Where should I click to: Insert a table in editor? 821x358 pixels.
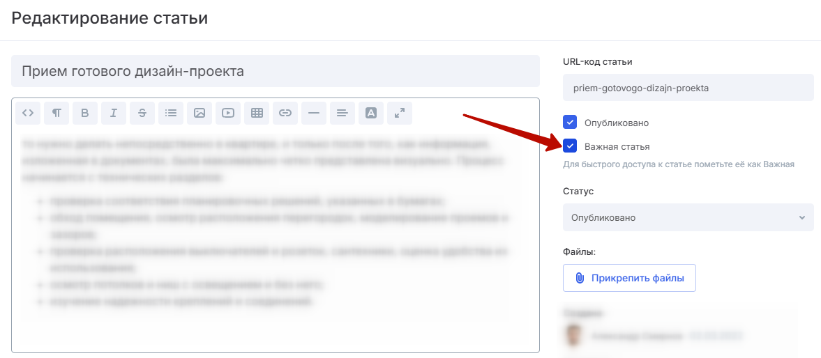coord(257,113)
